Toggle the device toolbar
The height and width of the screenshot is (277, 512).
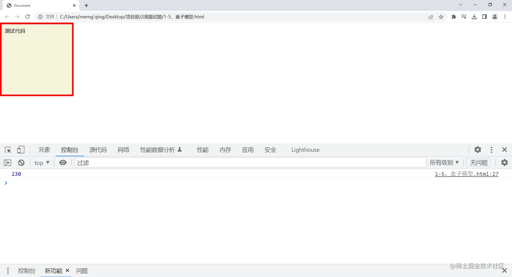tap(21, 150)
